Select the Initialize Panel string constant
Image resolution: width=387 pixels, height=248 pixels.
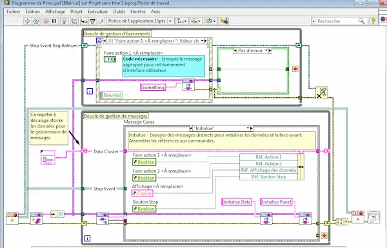277,202
